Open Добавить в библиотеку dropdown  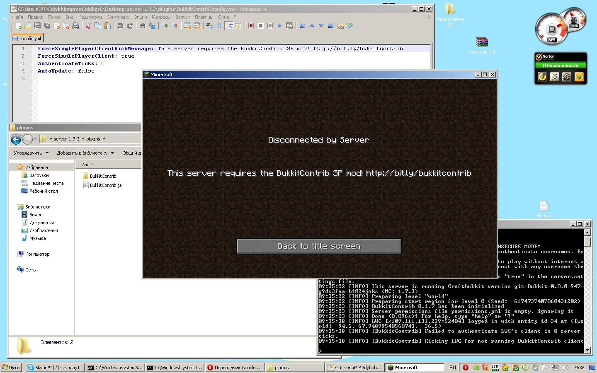click(x=85, y=153)
